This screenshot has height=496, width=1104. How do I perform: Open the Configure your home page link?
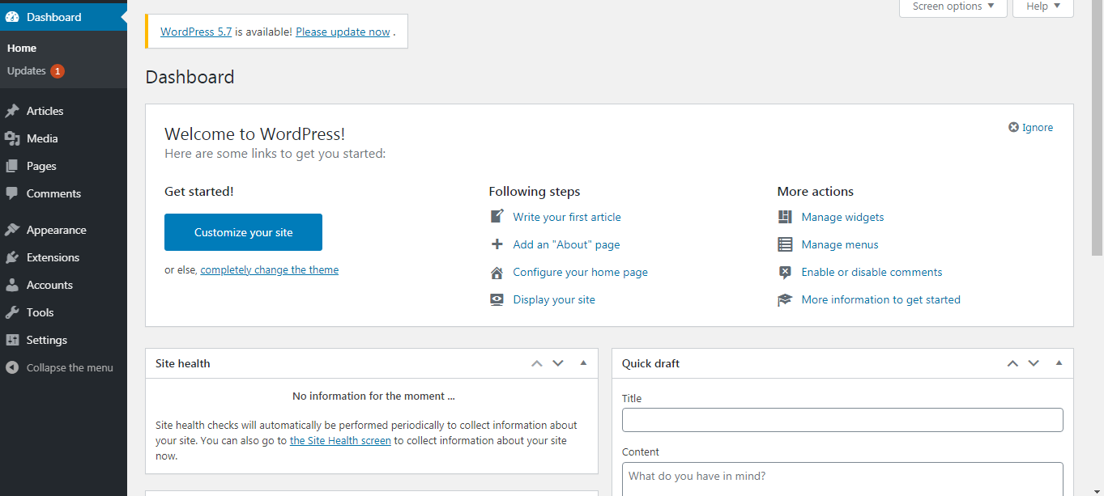(580, 272)
